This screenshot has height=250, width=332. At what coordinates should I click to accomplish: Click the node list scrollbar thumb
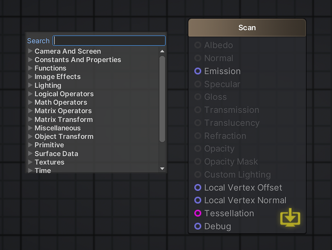[162, 99]
